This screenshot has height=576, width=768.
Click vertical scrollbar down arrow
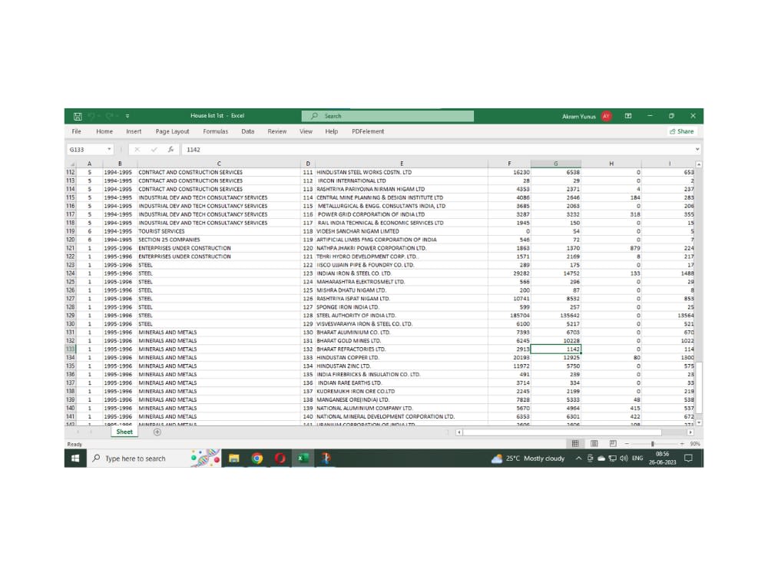coord(699,422)
